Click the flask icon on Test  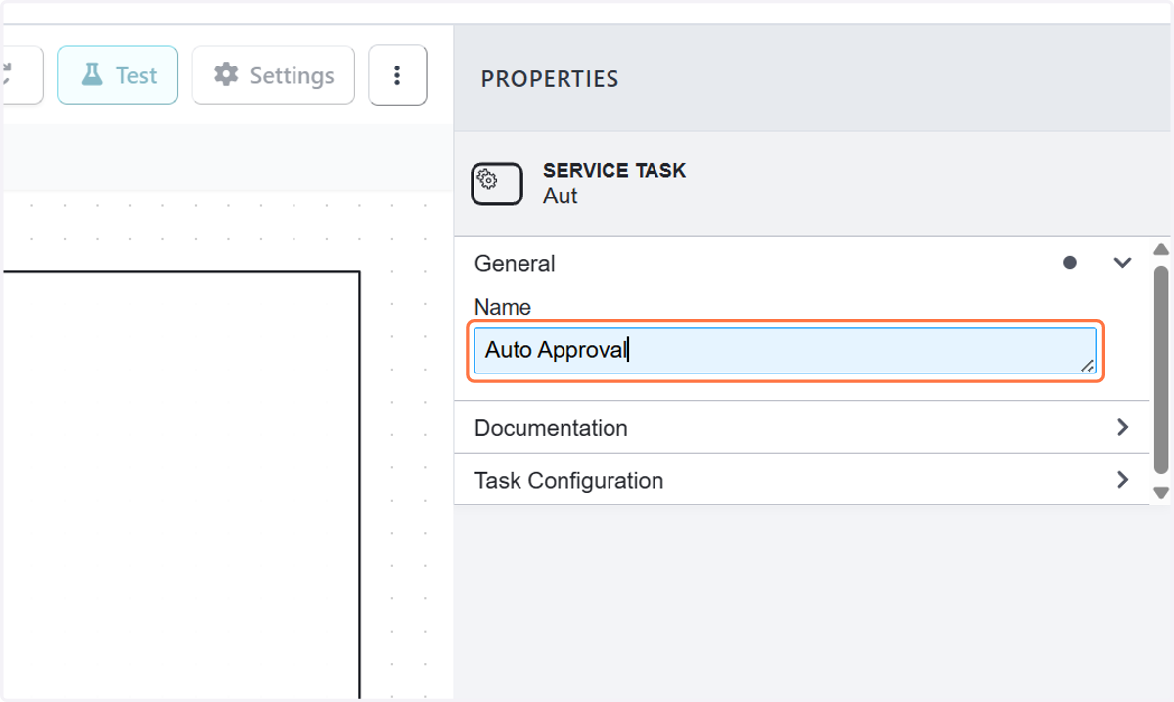[92, 75]
